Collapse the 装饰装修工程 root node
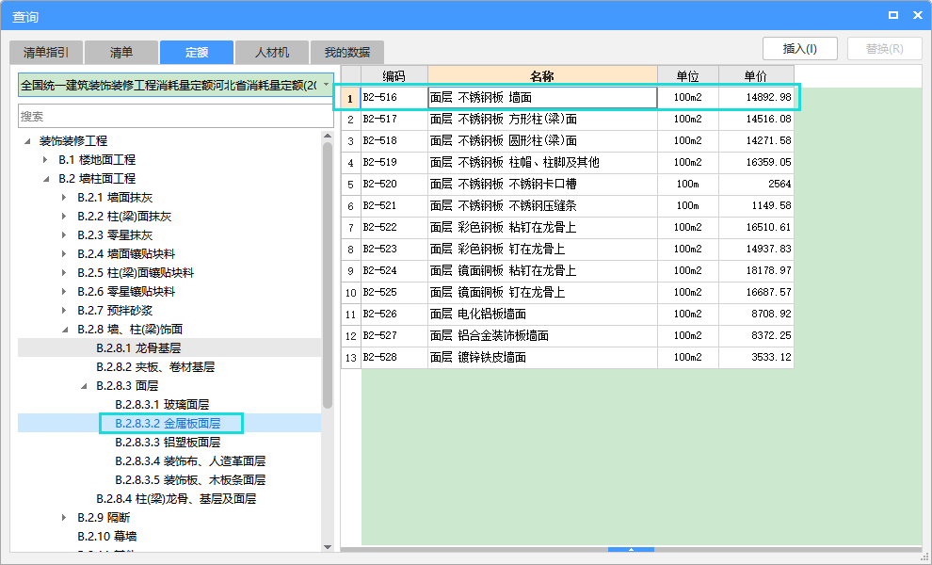The height and width of the screenshot is (565, 932). click(27, 141)
